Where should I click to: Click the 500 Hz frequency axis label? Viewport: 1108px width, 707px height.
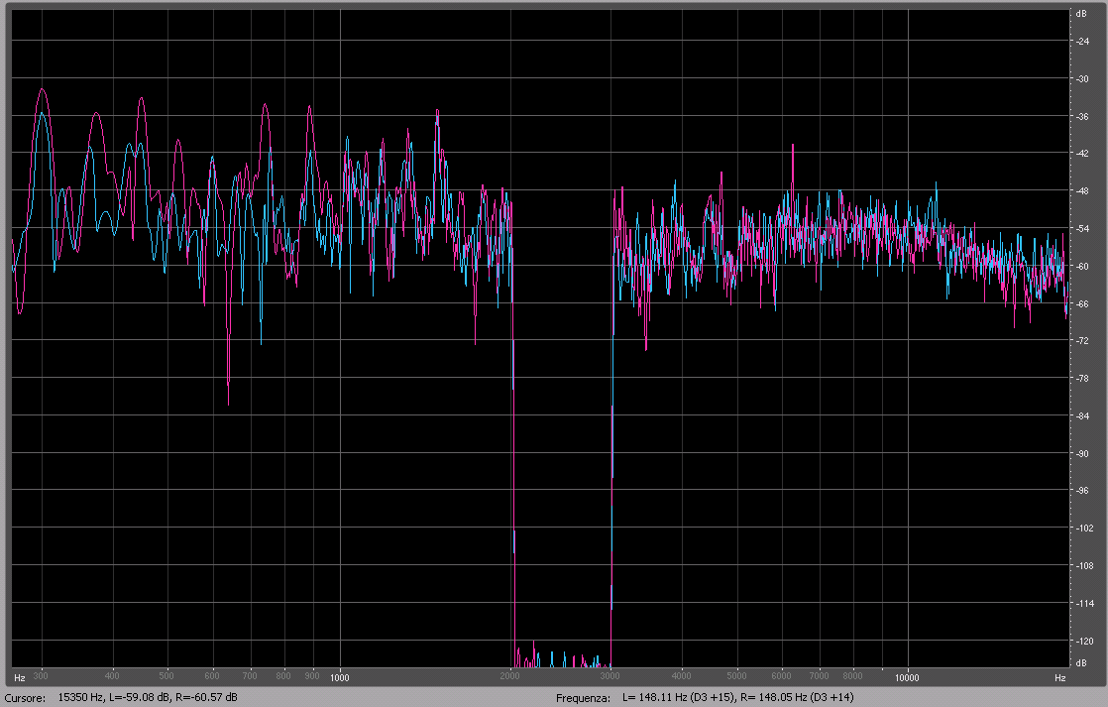[x=166, y=676]
